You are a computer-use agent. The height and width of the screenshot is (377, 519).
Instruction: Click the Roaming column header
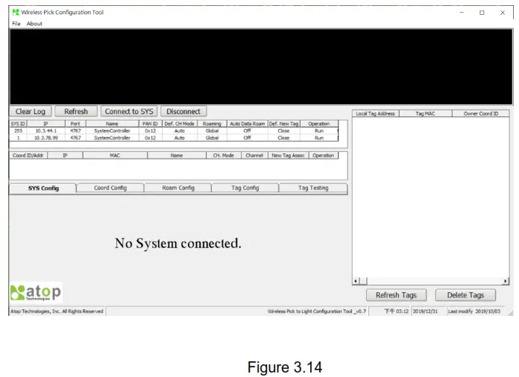tap(212, 124)
